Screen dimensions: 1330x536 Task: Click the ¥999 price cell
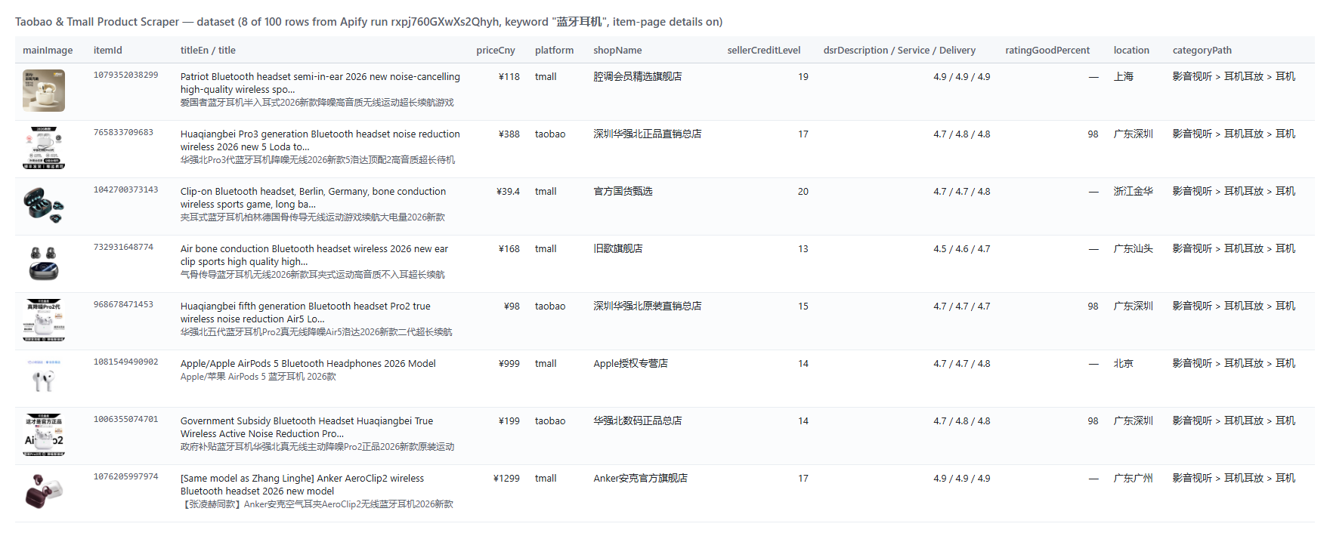509,364
